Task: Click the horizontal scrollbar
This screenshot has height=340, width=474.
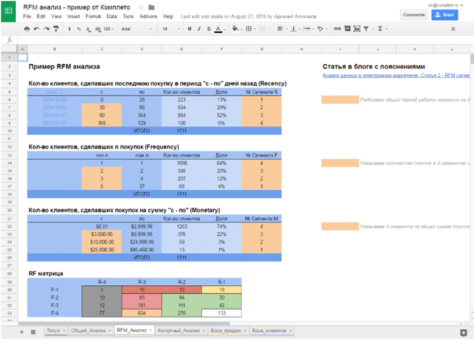Action: click(x=124, y=323)
